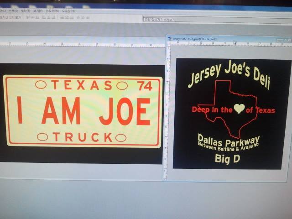This screenshot has height=219, width=292.
Task: Click the 'of Texas' red text
Action: click(x=261, y=110)
